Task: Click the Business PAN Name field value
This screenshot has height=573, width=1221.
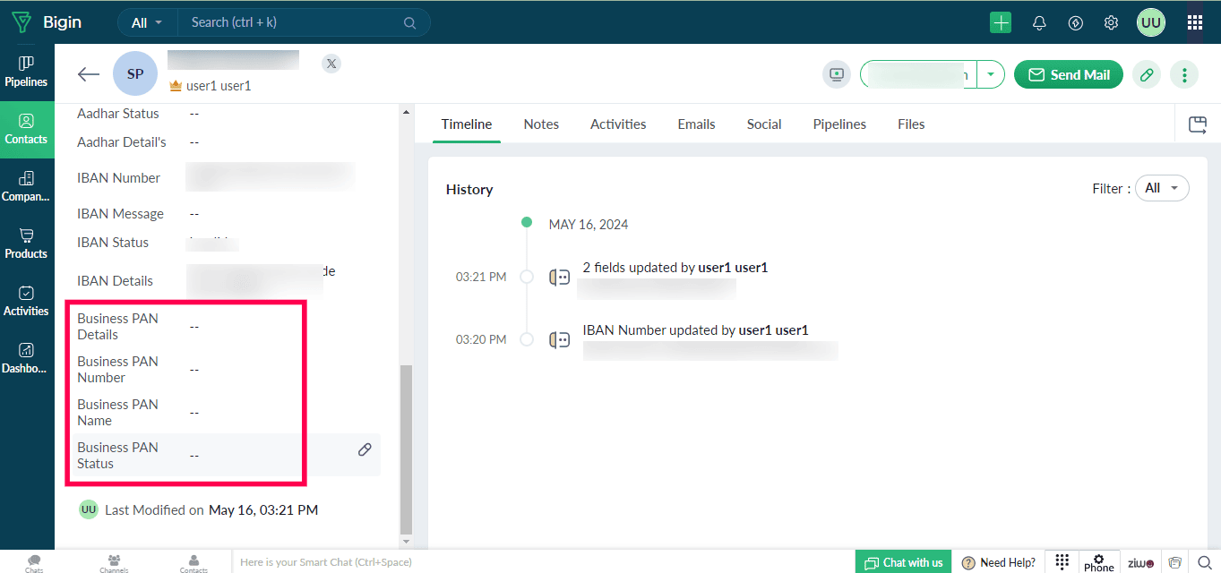Action: pos(194,413)
